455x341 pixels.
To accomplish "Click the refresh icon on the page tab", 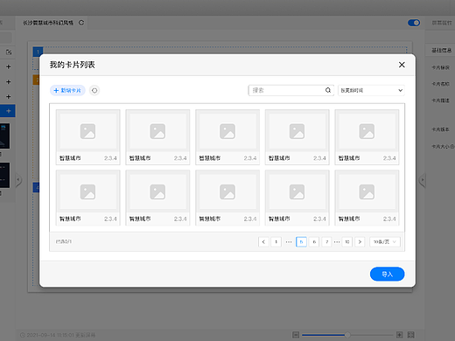I will pos(81,23).
